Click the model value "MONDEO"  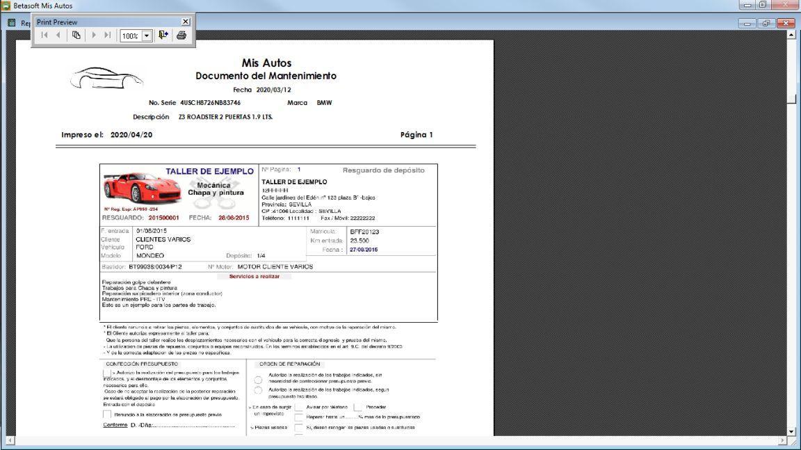point(150,255)
